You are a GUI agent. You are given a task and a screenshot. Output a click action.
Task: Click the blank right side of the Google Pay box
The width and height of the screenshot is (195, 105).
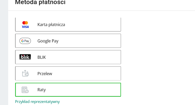tap(102, 41)
